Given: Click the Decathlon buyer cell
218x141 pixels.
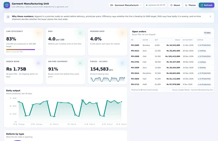Looking at the screenshot, I should pyautogui.click(x=147, y=73).
